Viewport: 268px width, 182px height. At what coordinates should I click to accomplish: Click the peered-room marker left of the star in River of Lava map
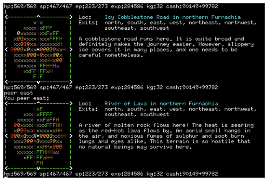pyautogui.click(x=35, y=136)
